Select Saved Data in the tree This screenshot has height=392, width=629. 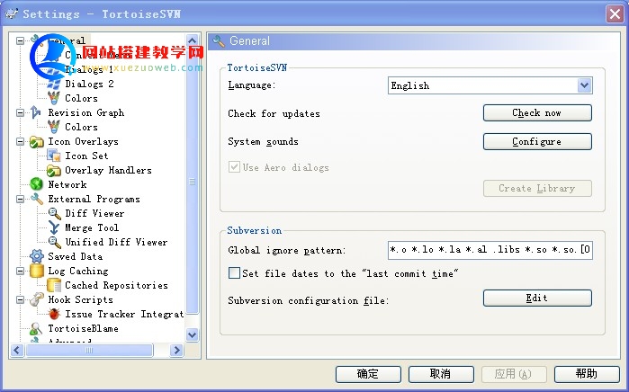pyautogui.click(x=75, y=256)
